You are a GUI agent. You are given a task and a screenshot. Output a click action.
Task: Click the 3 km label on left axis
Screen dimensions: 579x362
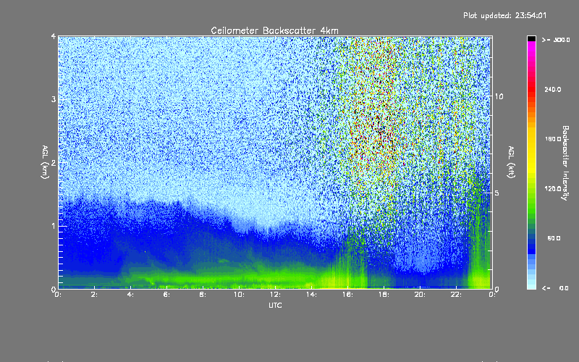pos(54,99)
